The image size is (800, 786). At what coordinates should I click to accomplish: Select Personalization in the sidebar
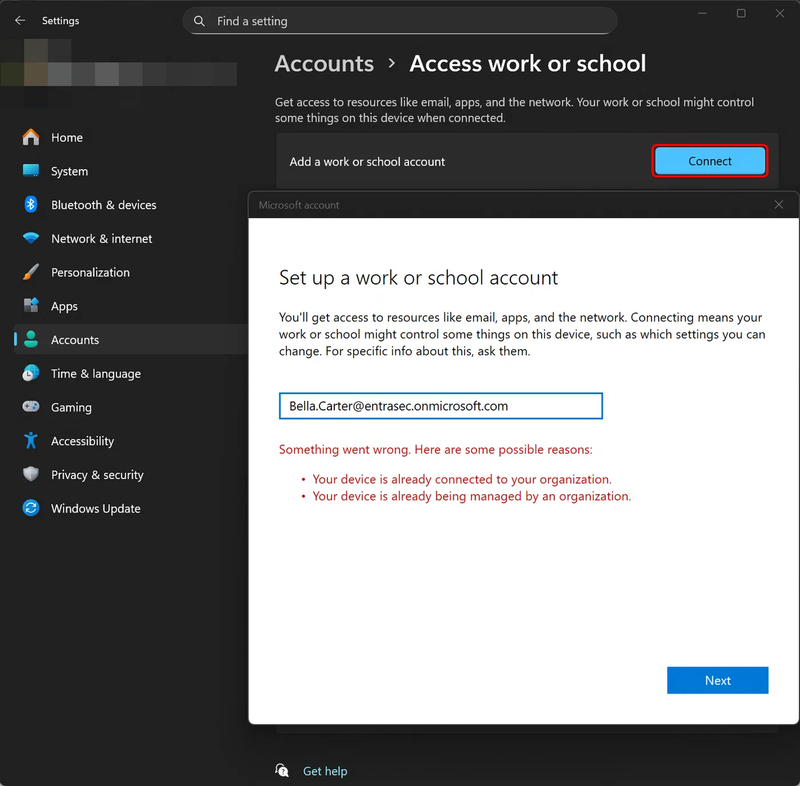[x=131, y=272]
